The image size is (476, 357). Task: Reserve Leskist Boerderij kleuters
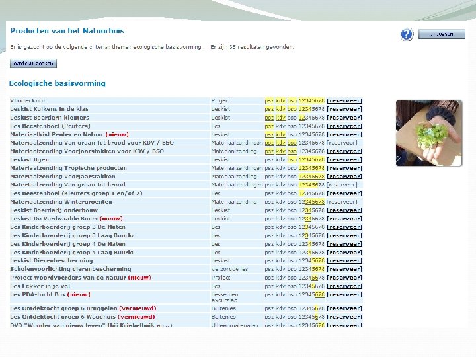click(344, 118)
